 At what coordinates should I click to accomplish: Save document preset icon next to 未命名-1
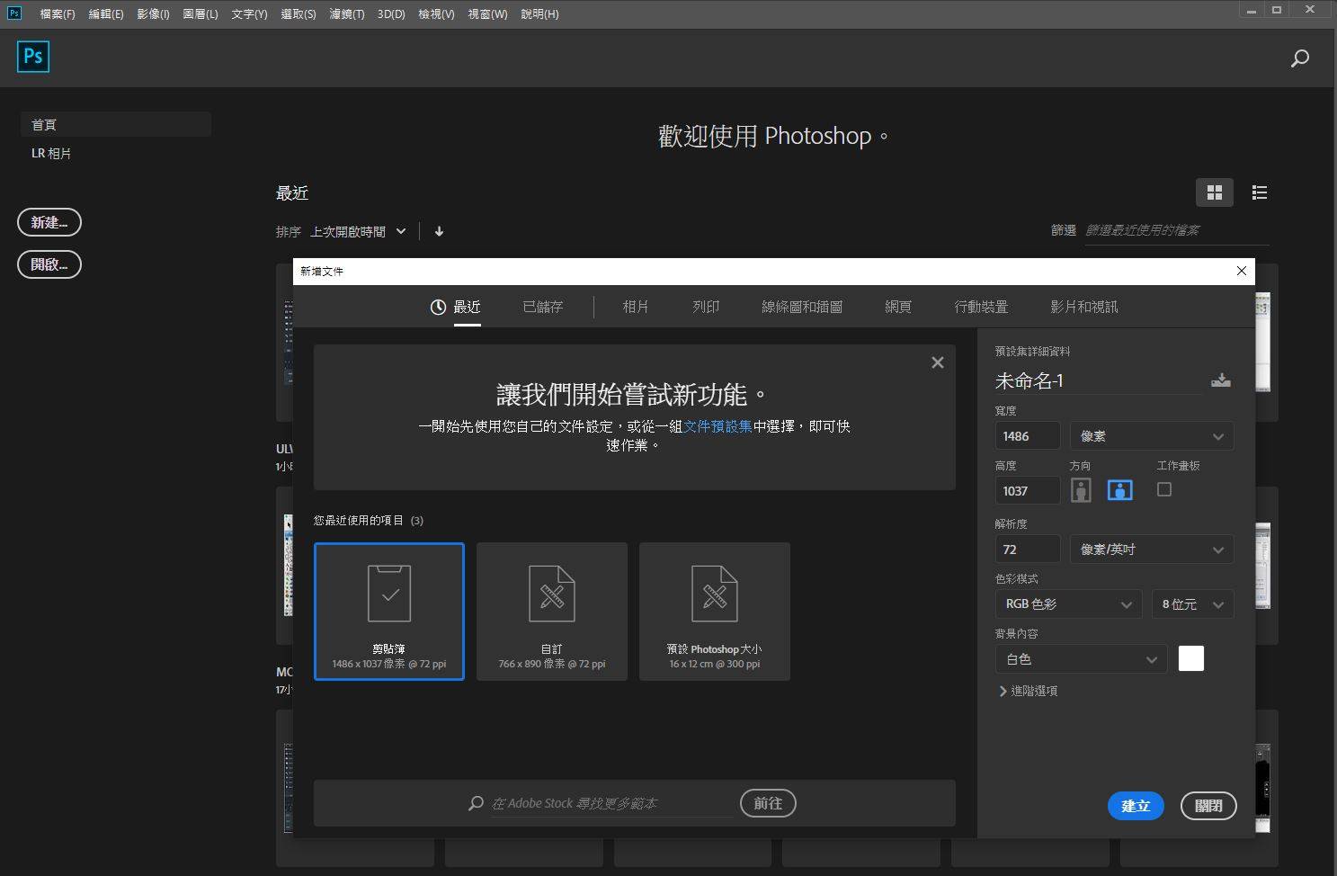coord(1220,380)
